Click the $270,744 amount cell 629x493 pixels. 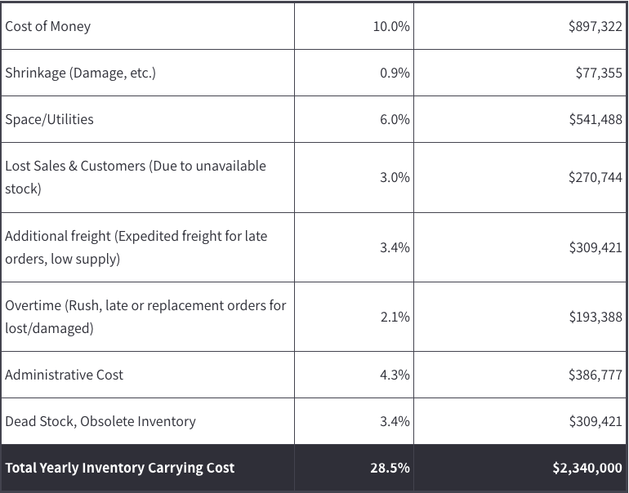595,177
